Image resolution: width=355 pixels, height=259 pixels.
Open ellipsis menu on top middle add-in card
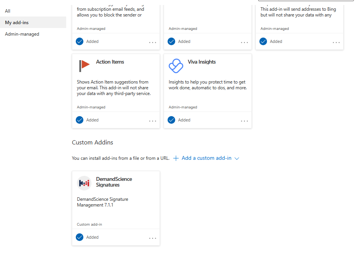click(244, 43)
